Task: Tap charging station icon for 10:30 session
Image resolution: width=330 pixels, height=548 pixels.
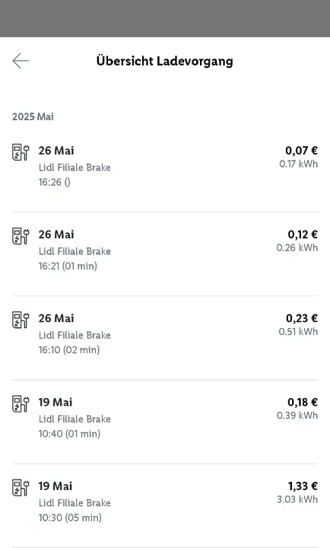Action: [x=21, y=488]
